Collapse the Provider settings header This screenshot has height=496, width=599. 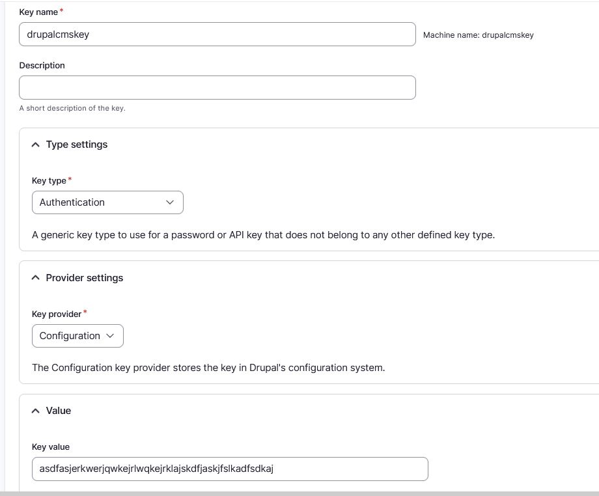tap(84, 277)
